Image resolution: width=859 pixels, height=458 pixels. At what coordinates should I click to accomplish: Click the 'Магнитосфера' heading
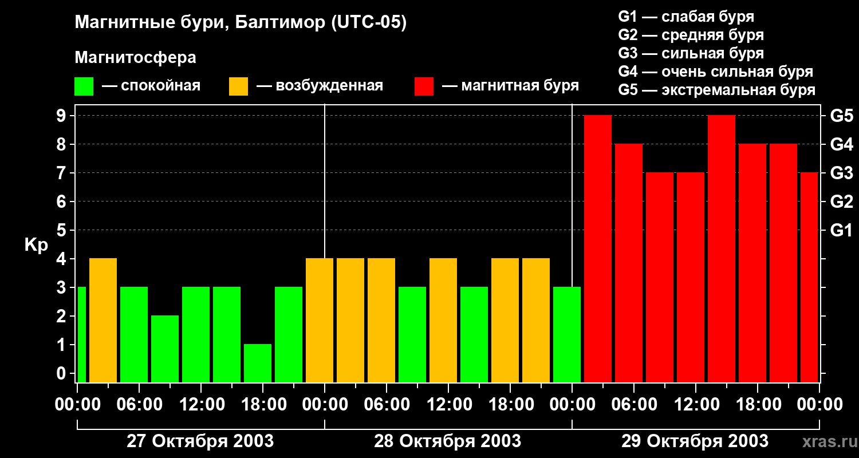135,58
